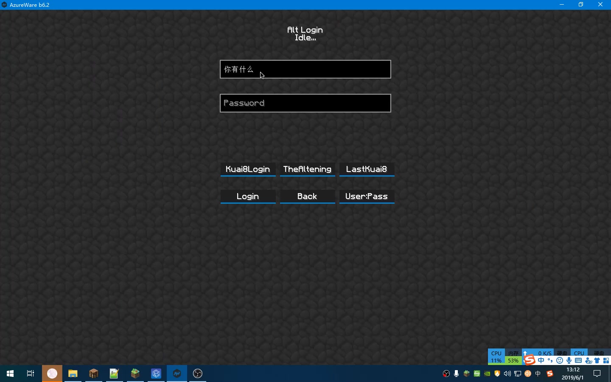The image size is (611, 382).
Task: Go Back from Alt Login
Action: (x=307, y=197)
